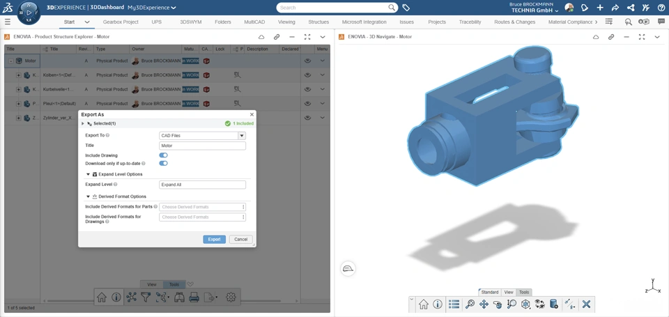
Task: Click the binoculars icon in Explorer toolbar
Action: tap(179, 297)
